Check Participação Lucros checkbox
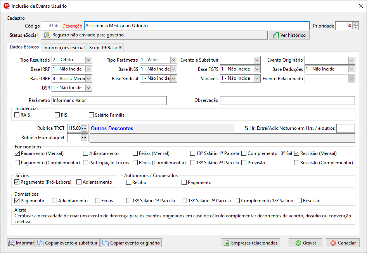 [x=85, y=162]
